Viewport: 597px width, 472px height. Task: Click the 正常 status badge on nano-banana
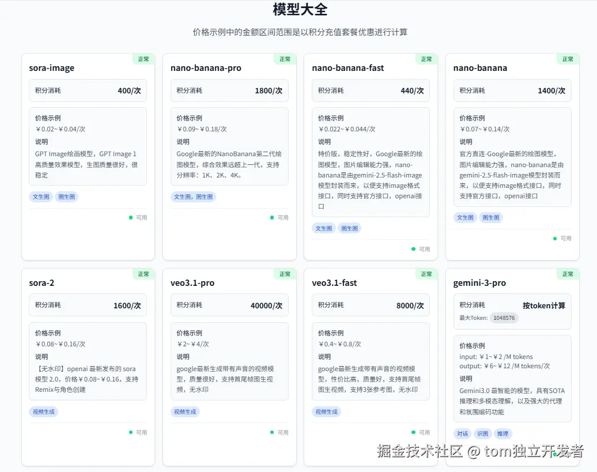click(568, 59)
